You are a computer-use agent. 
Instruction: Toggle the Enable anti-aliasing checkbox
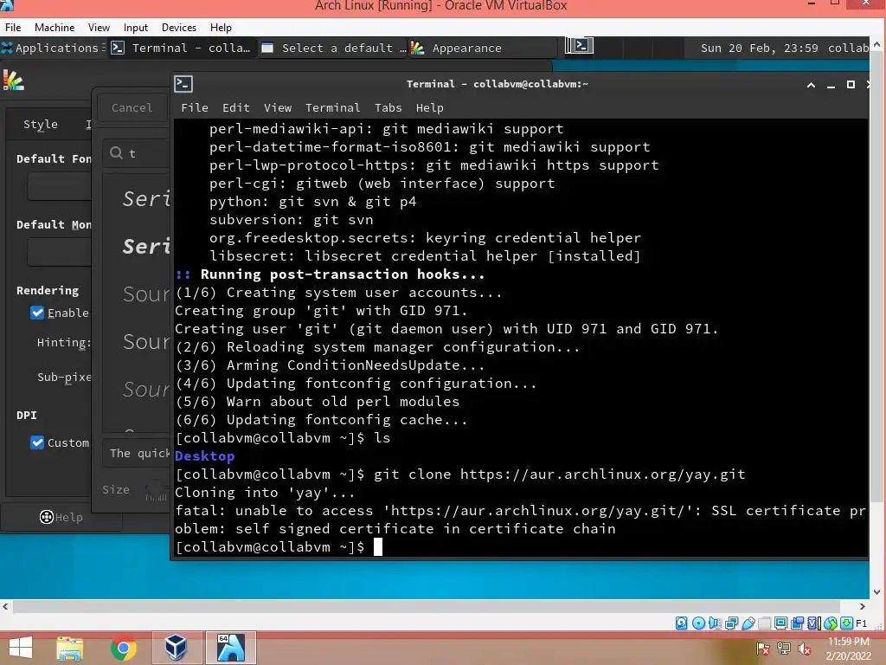coord(37,313)
